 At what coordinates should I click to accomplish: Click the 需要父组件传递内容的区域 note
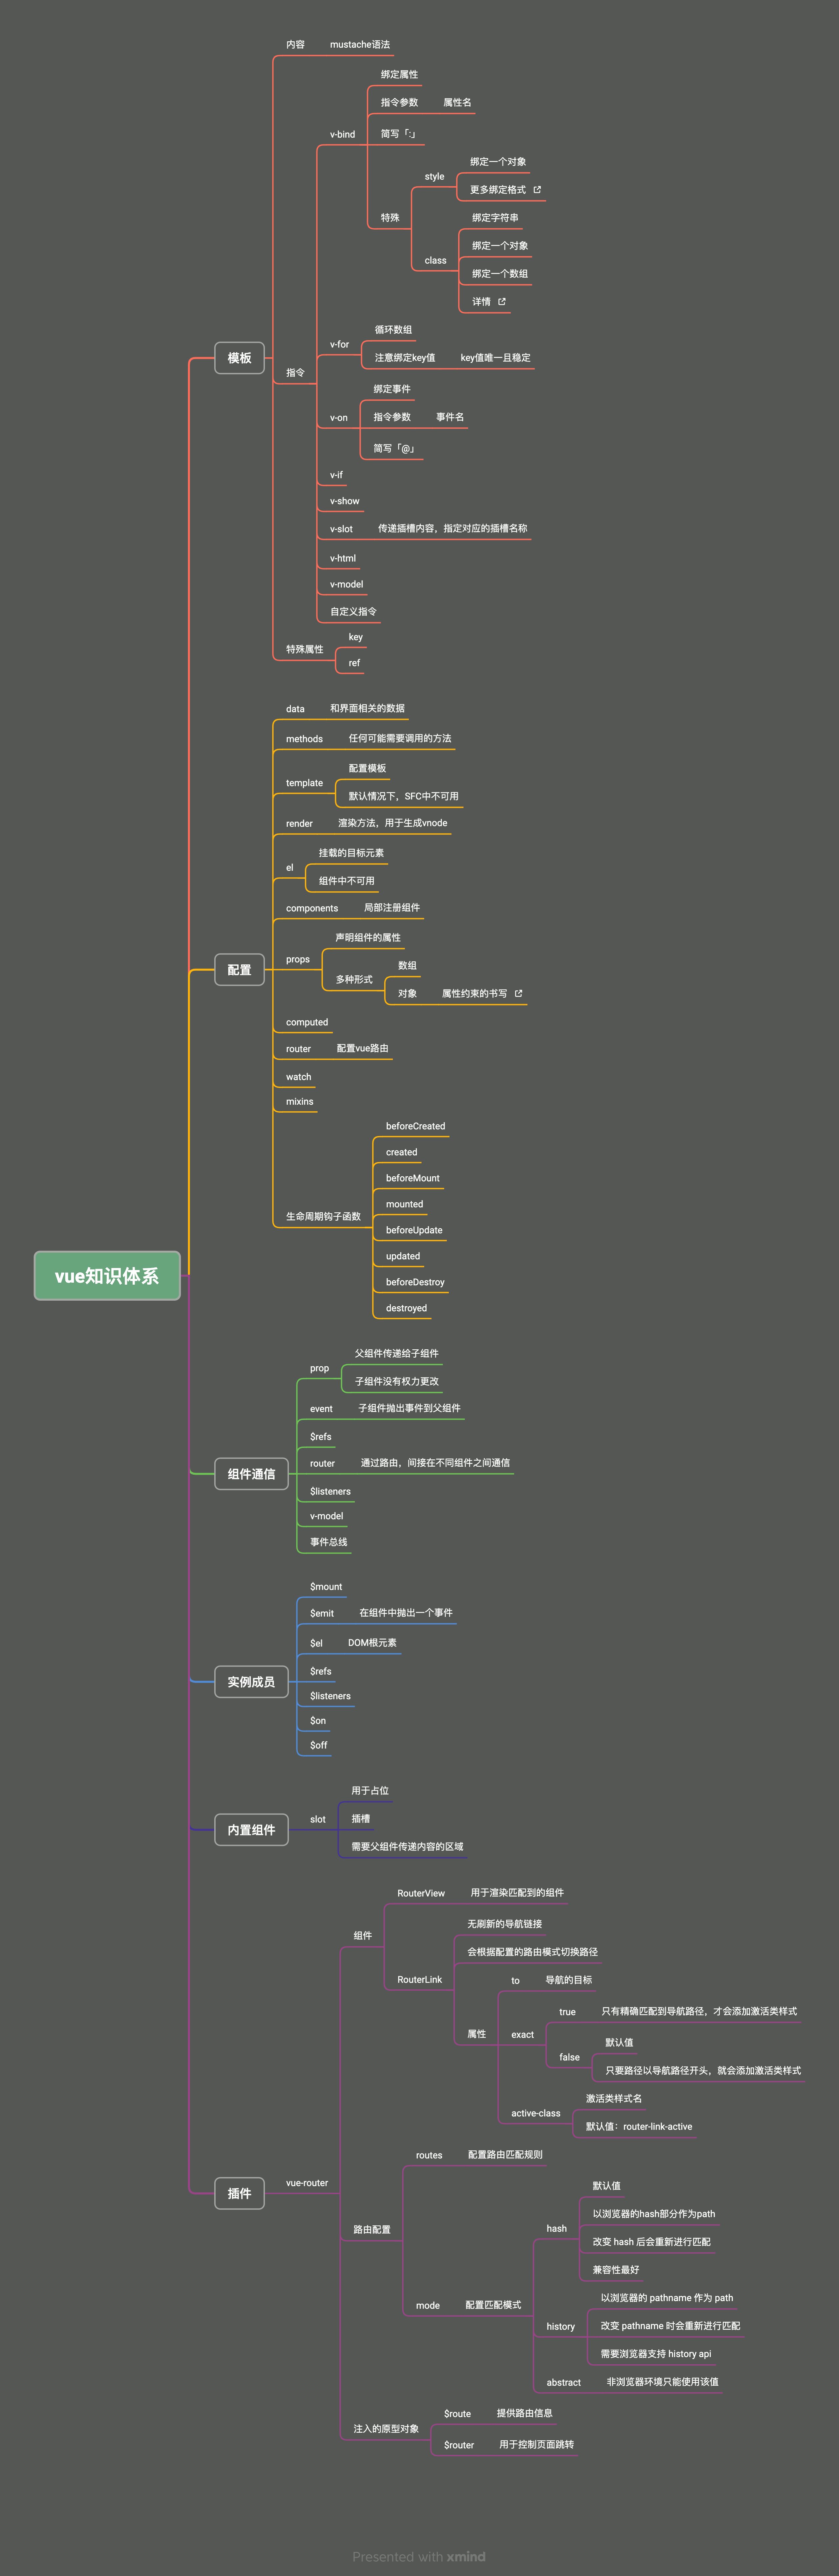pyautogui.click(x=407, y=1847)
